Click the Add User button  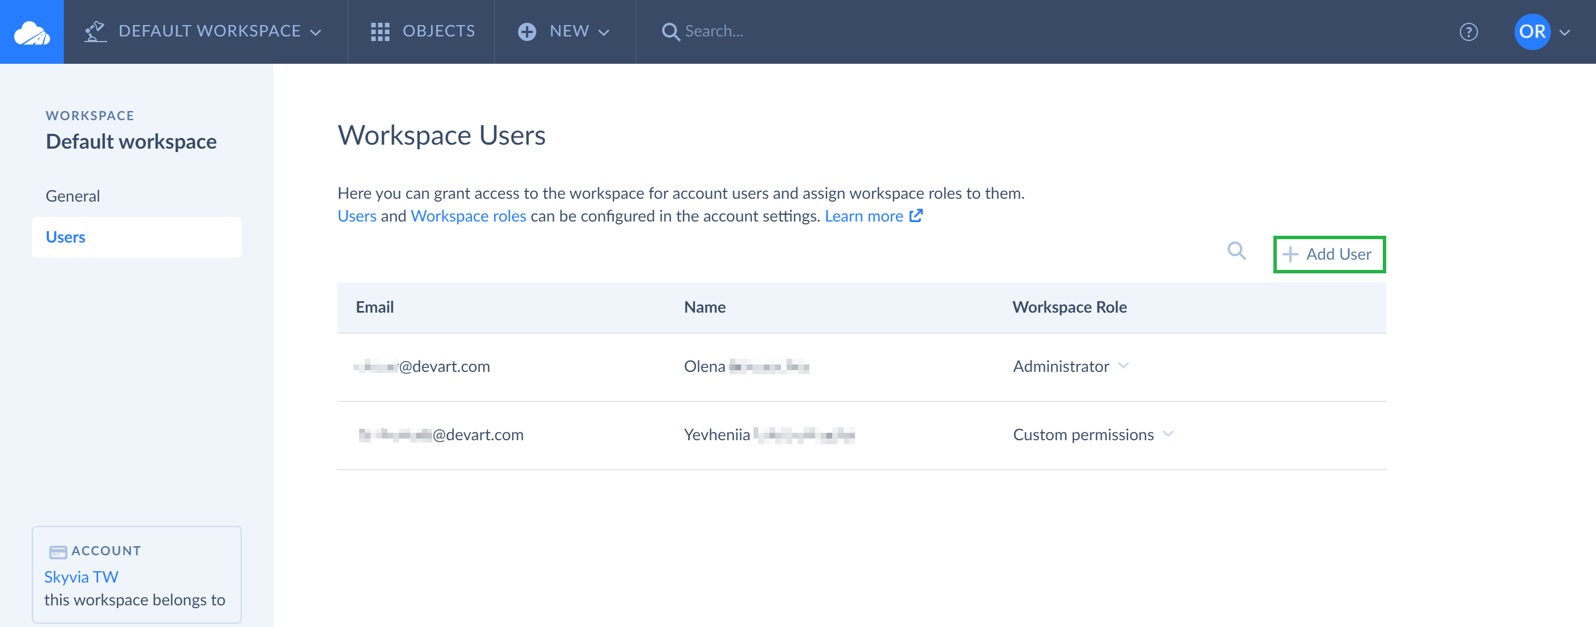coord(1328,254)
